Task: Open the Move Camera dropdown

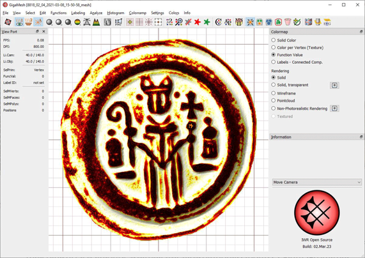Action: tap(317, 182)
